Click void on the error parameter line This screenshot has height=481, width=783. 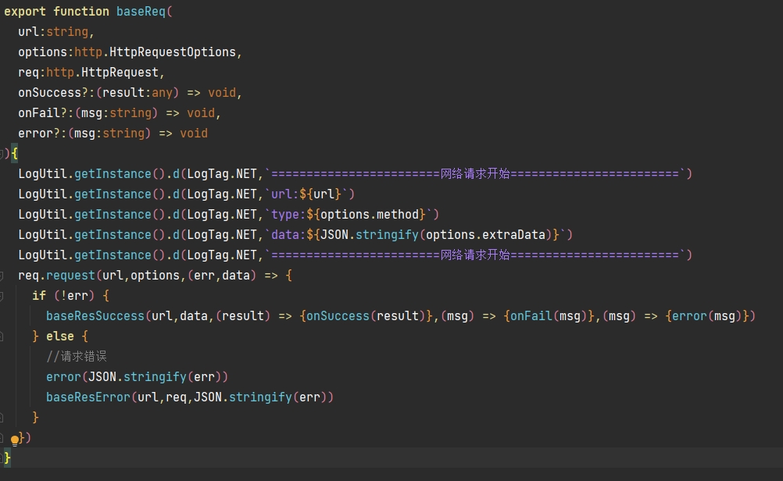point(194,134)
